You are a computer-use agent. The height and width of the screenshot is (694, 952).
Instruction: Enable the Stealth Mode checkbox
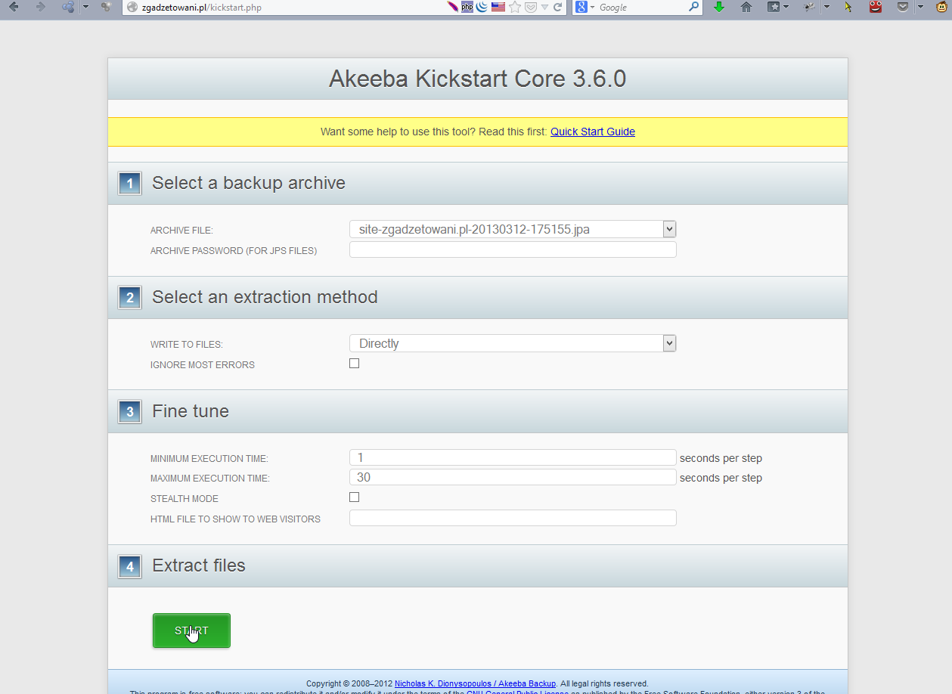(354, 497)
